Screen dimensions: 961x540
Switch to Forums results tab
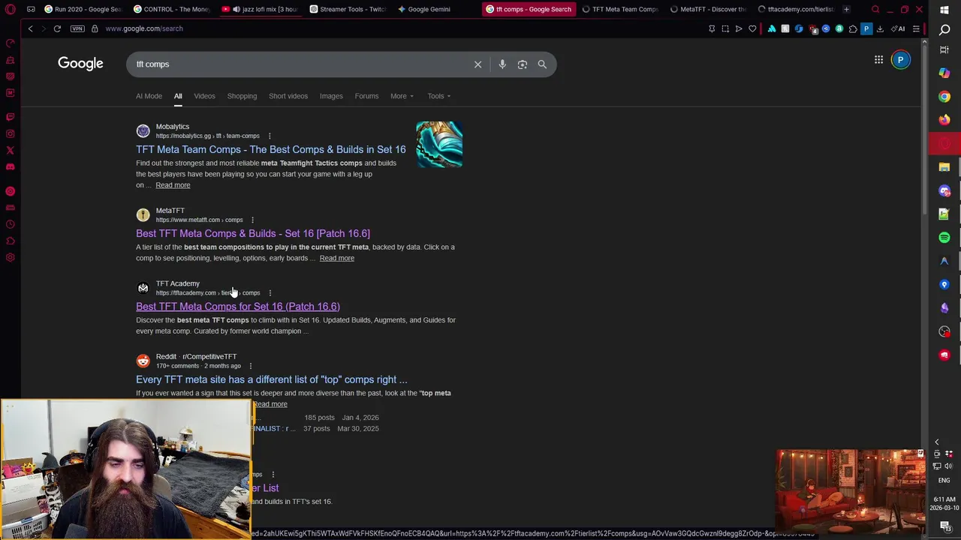click(366, 96)
